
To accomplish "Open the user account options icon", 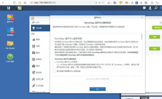I will pos(150,8).
